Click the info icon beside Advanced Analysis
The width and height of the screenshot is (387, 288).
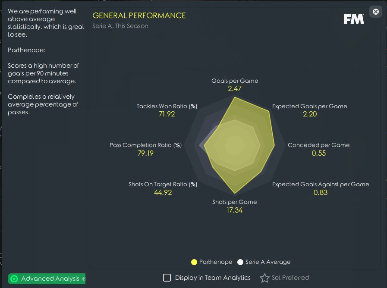tap(84, 279)
